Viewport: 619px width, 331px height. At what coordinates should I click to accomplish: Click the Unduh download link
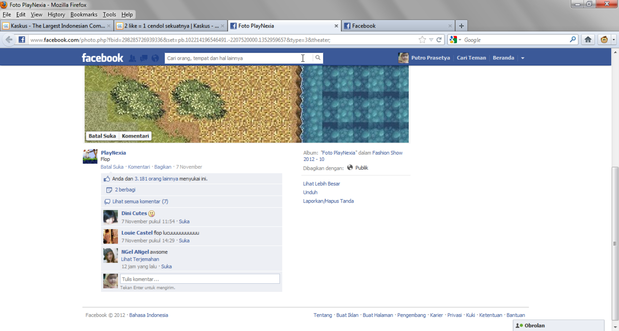[x=310, y=192]
